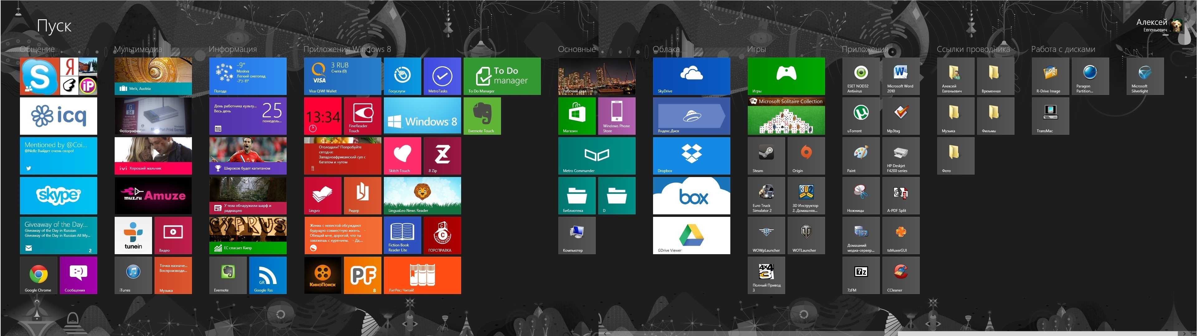Open the SkyDrive tile
The height and width of the screenshot is (336, 1198).
[x=692, y=76]
